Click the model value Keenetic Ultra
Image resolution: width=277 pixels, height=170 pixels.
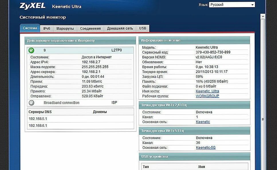[x=207, y=47]
